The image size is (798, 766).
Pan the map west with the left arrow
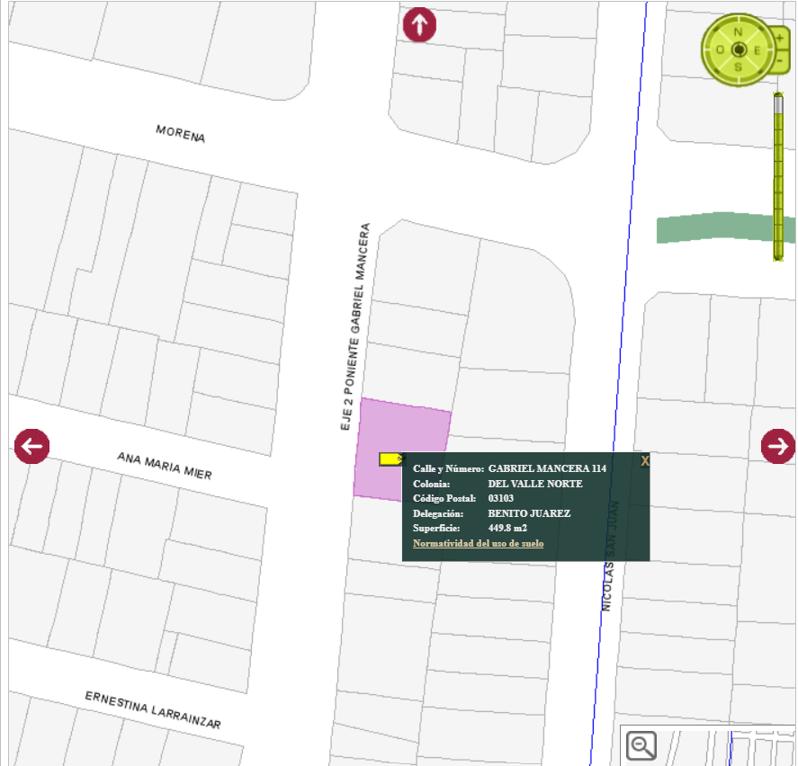32,446
